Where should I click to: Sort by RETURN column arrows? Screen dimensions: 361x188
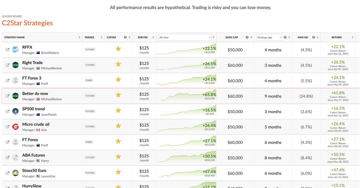(x=353, y=37)
